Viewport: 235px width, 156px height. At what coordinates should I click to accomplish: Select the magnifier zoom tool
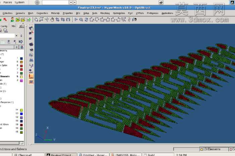click(x=36, y=19)
